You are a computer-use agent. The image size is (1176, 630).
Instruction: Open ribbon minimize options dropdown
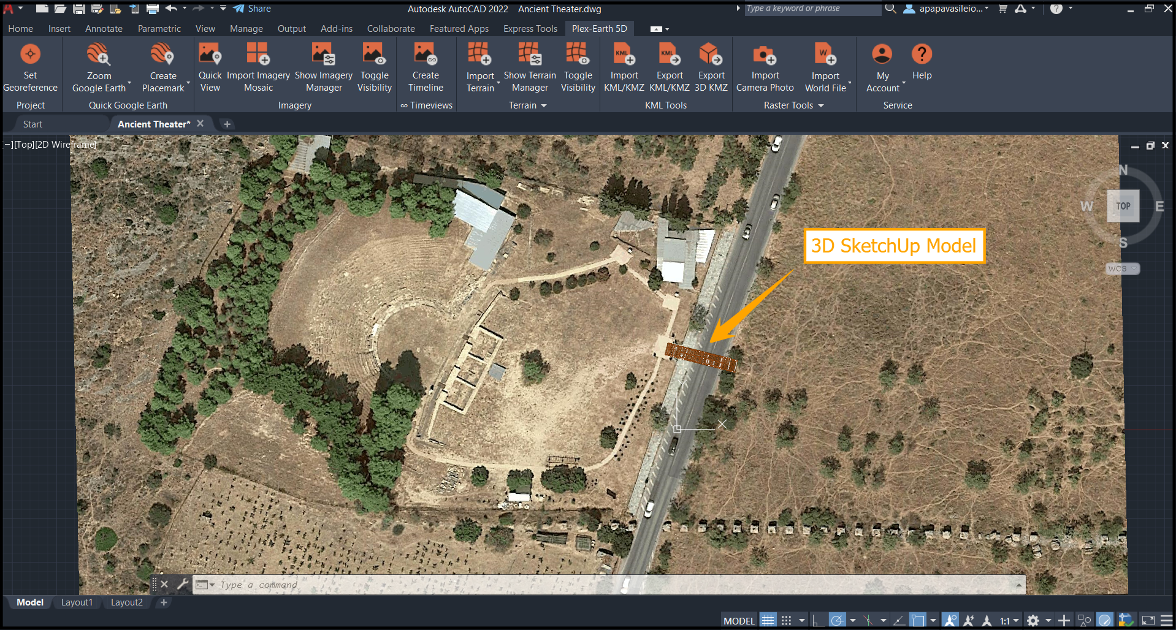[x=667, y=29]
